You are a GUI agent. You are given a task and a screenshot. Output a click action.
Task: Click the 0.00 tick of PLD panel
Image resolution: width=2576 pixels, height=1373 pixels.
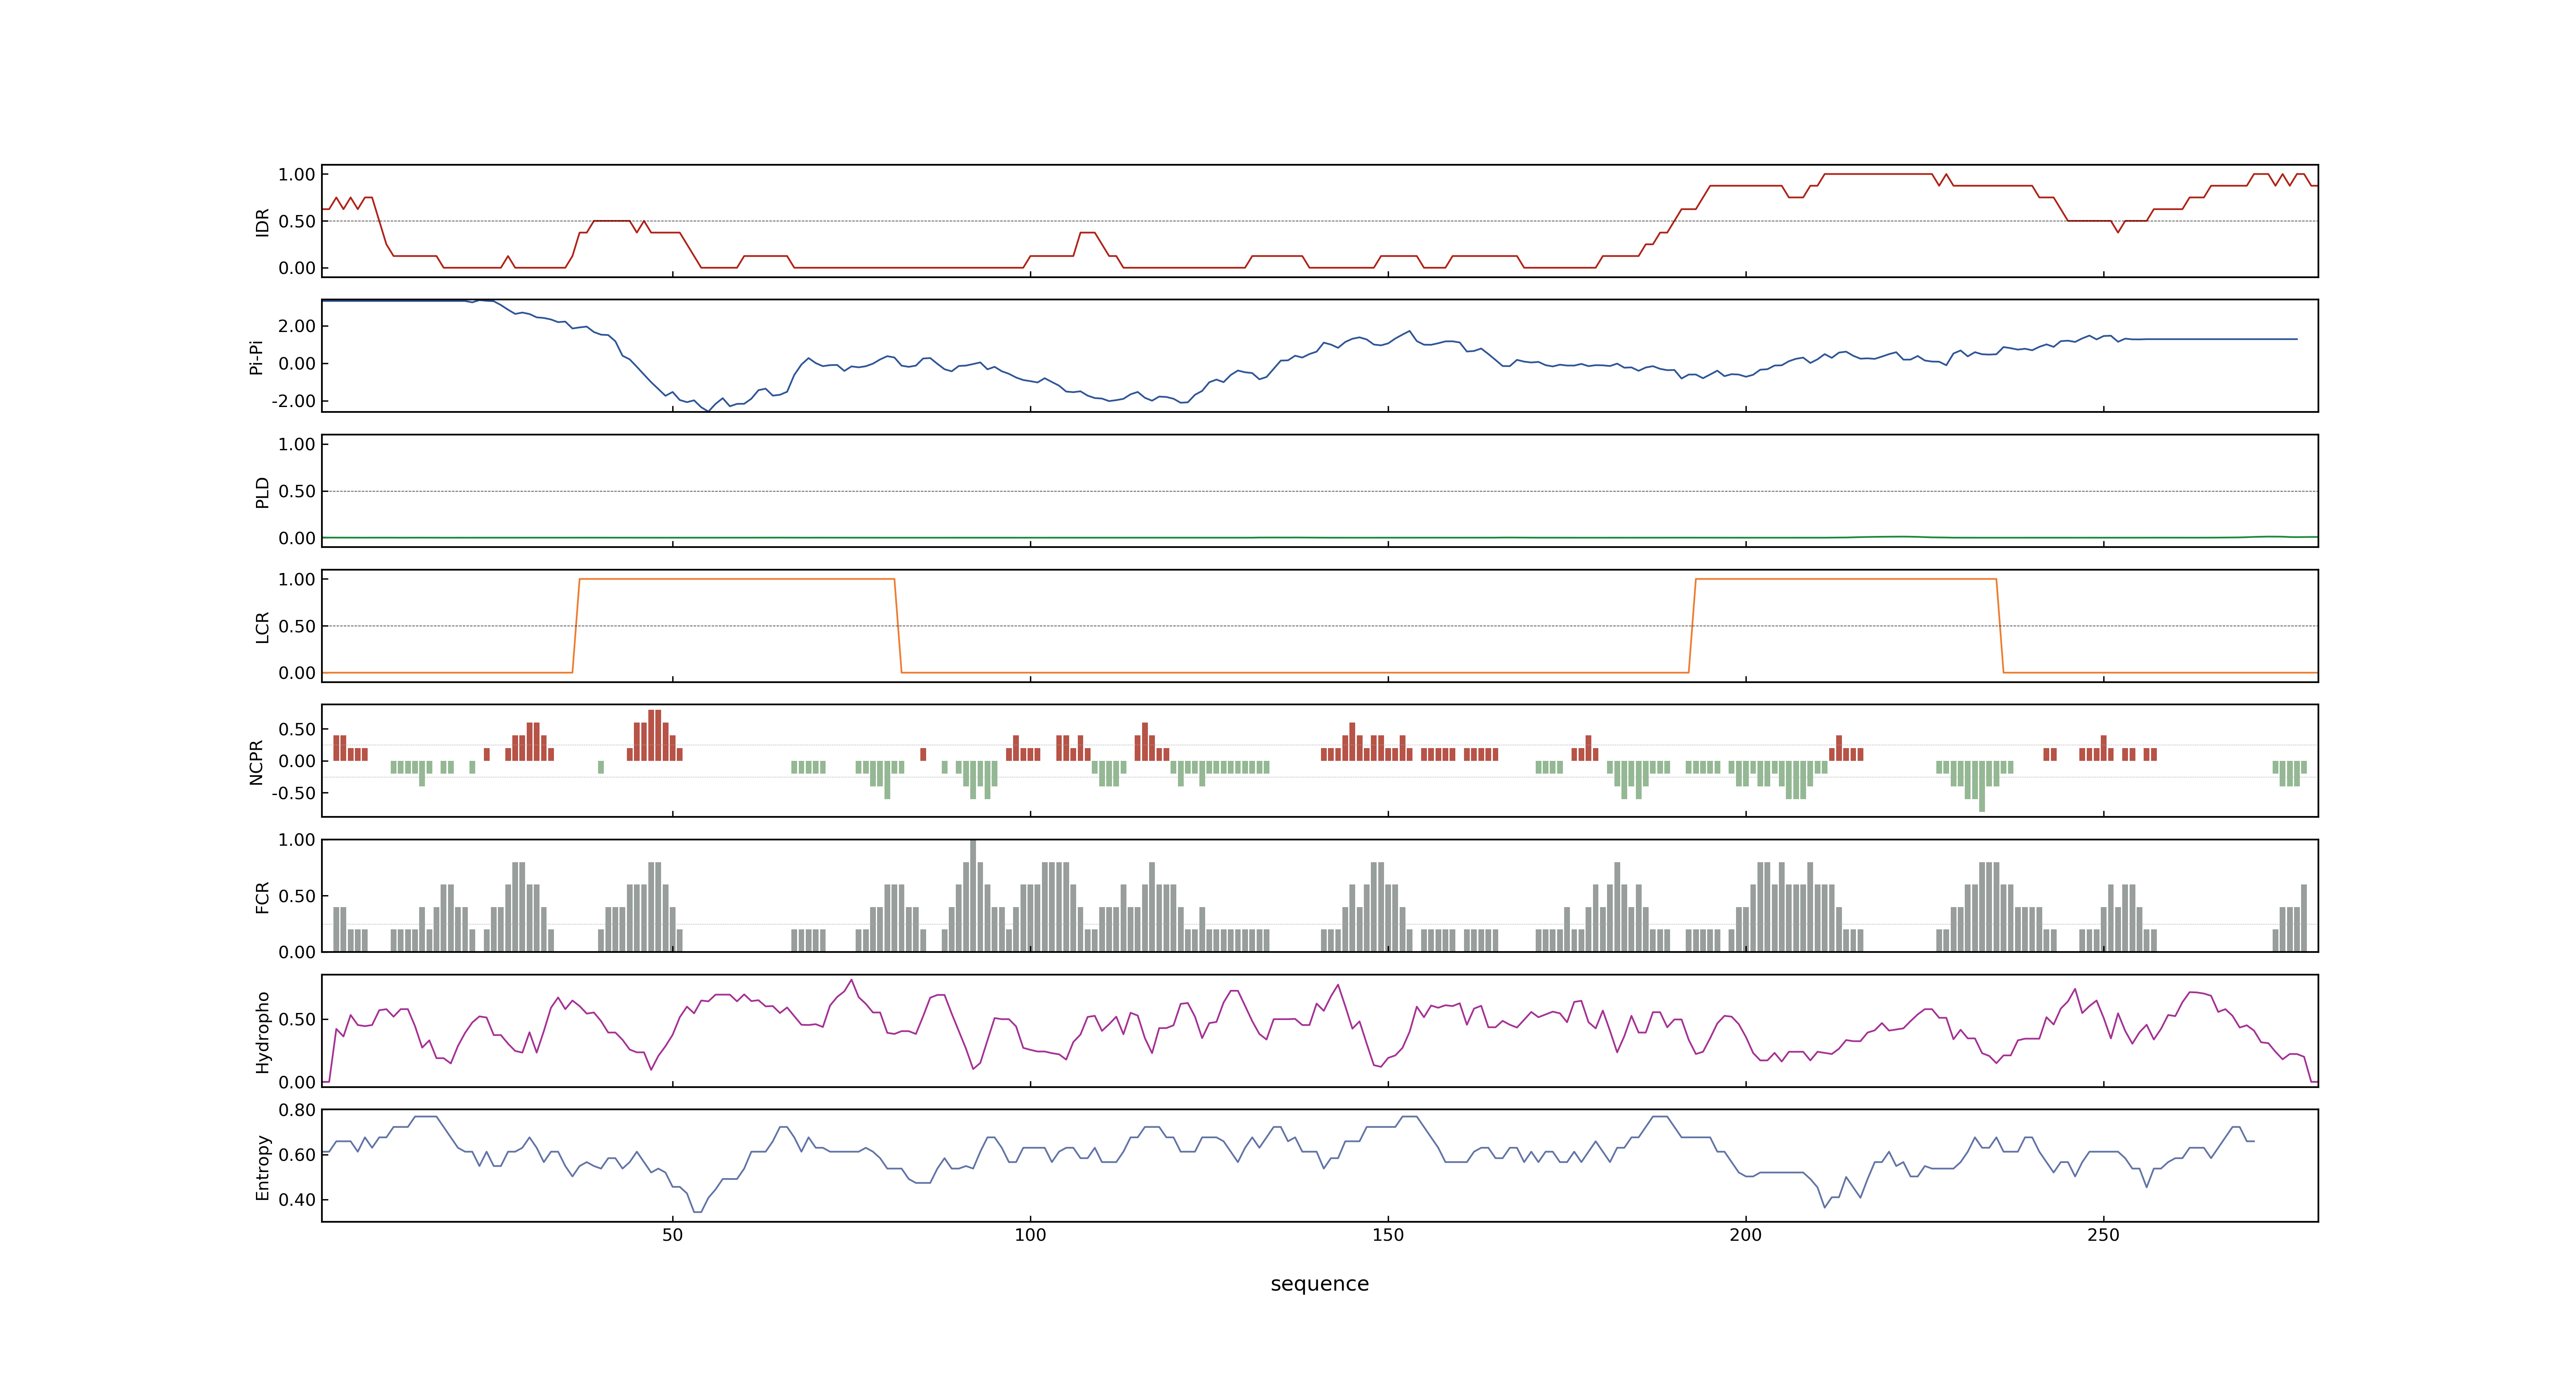pos(297,538)
